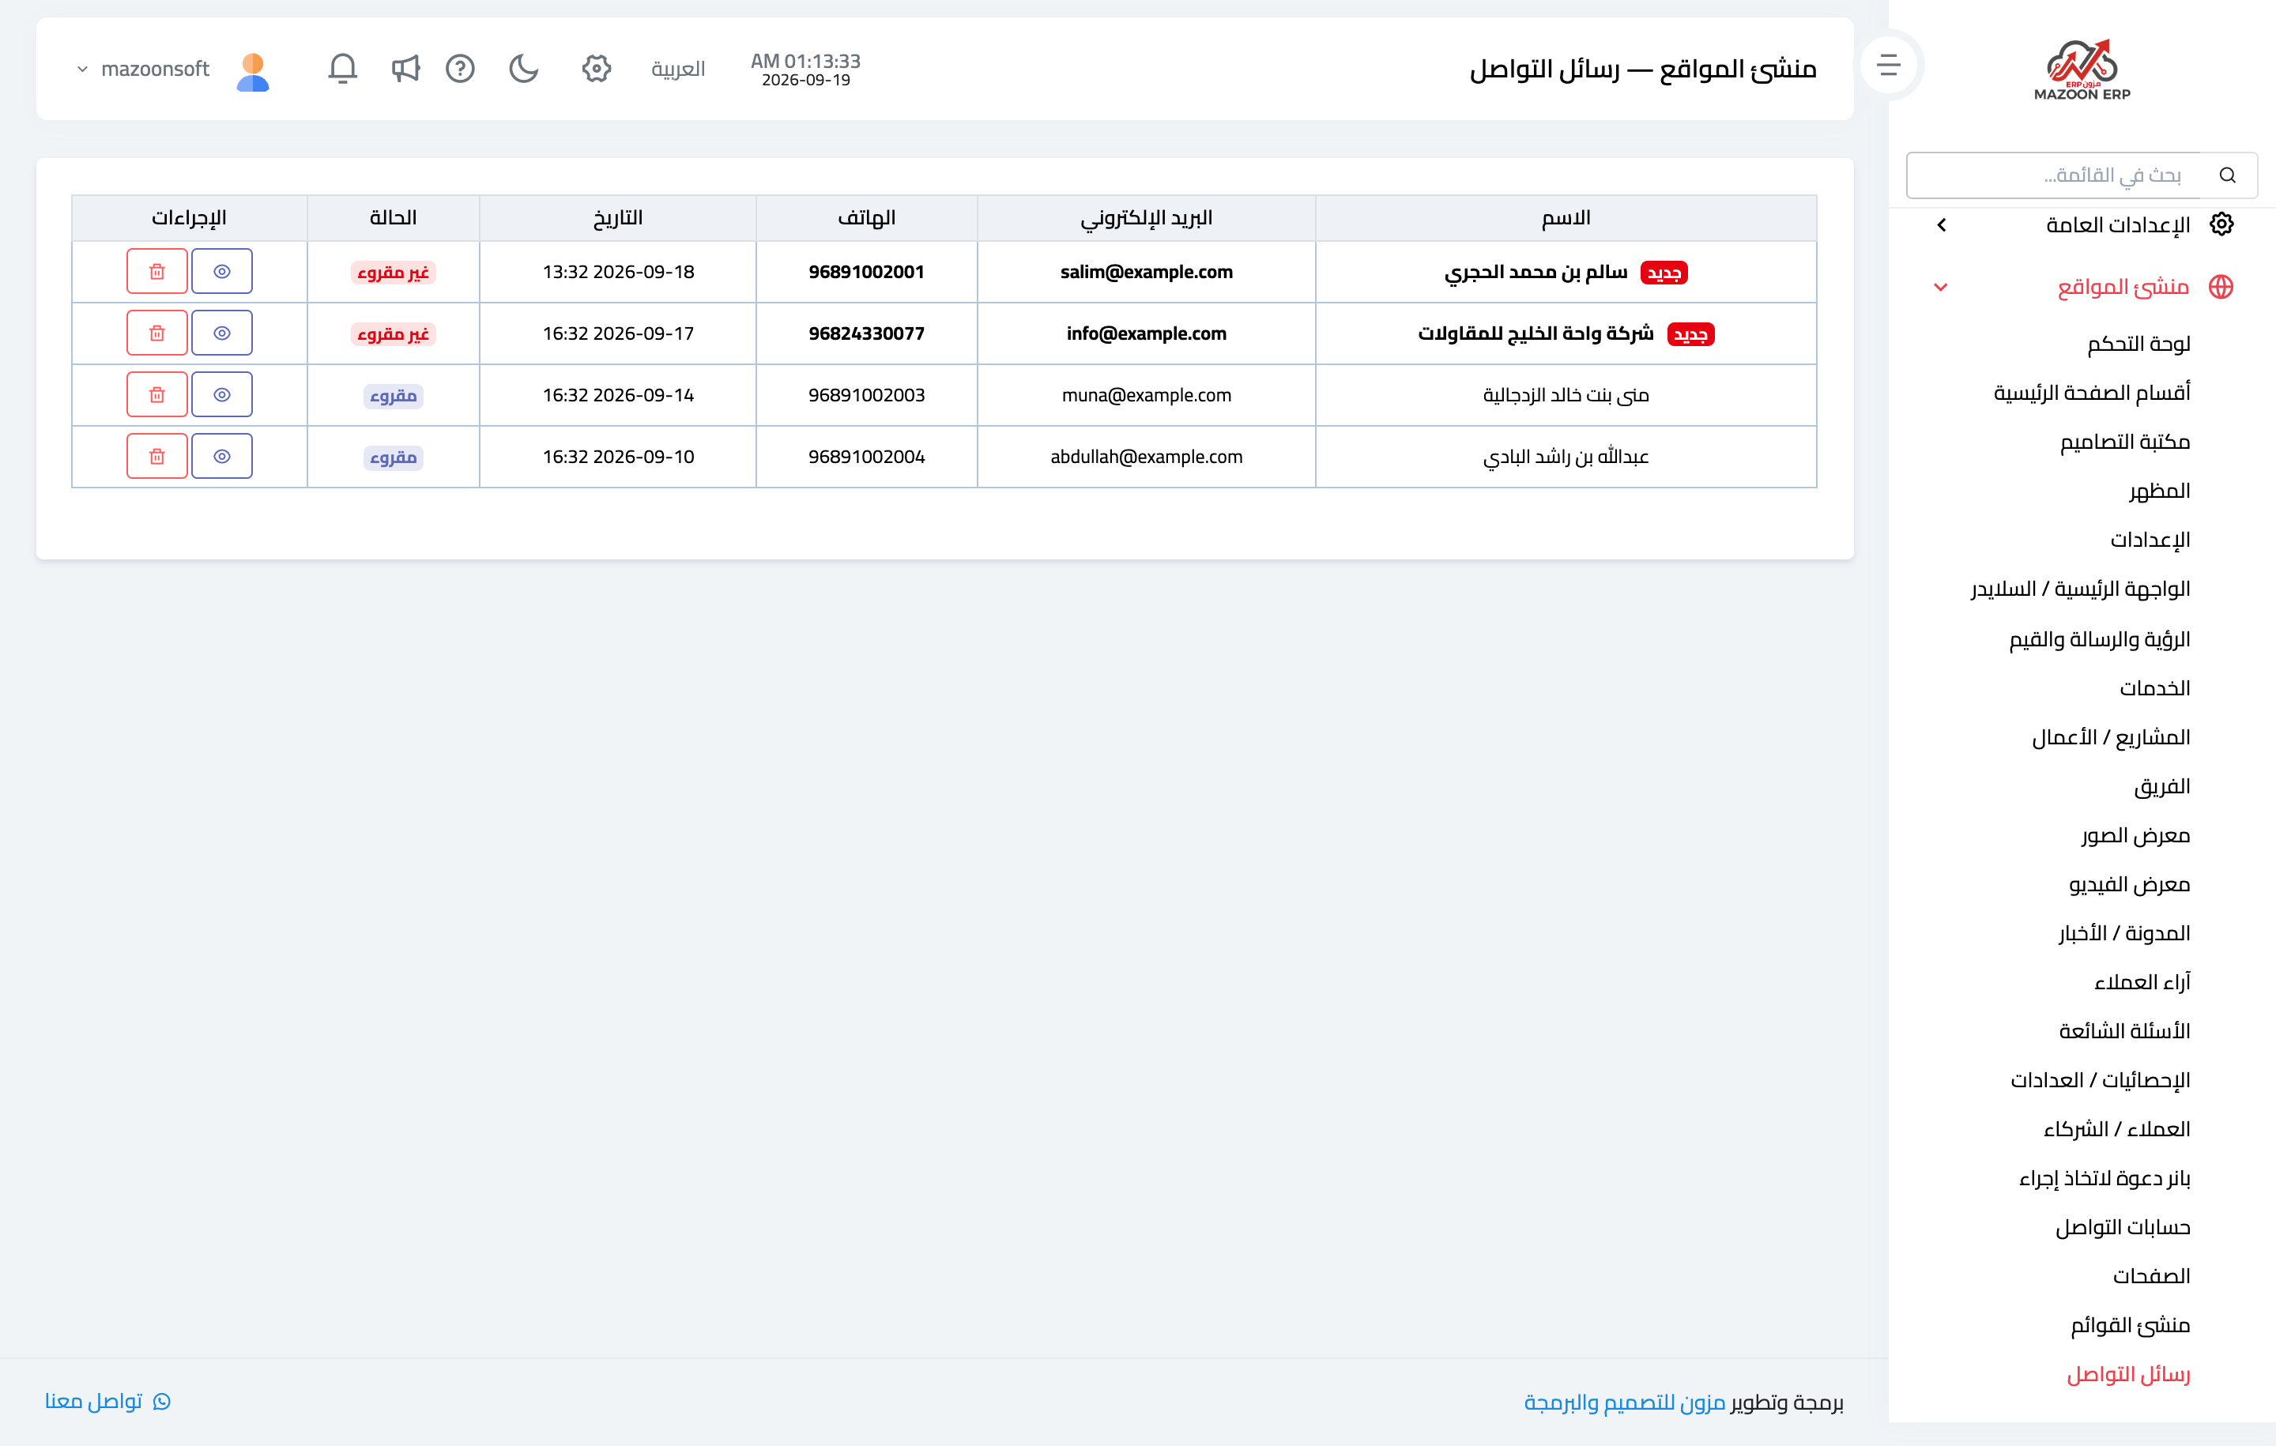
Task: Collapse the sidebar using hamburger button
Action: point(1887,66)
